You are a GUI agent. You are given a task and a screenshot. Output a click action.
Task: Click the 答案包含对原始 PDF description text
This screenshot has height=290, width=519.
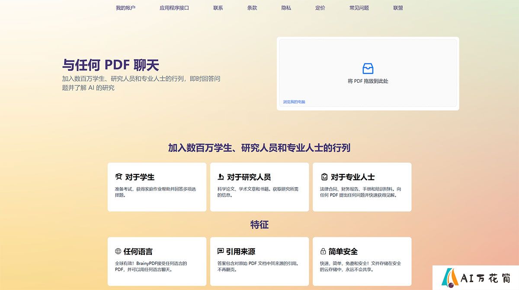pos(258,266)
